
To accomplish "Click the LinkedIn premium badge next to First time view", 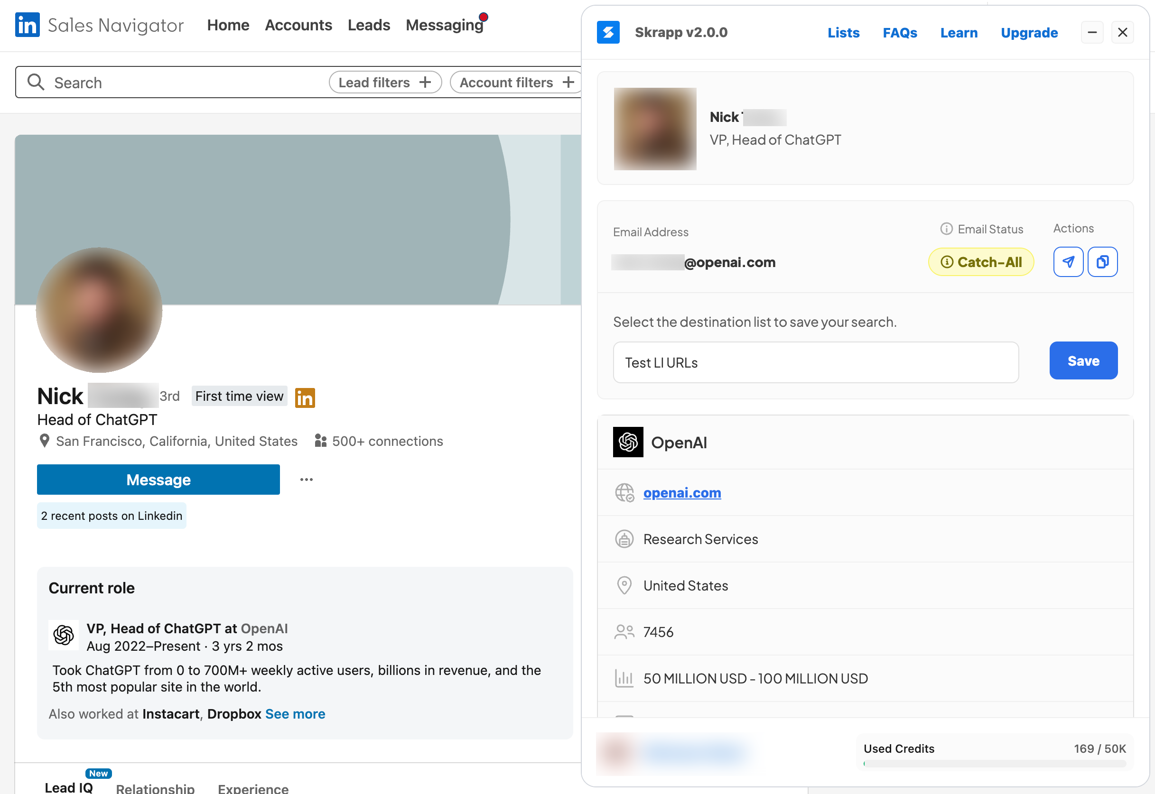I will (305, 397).
